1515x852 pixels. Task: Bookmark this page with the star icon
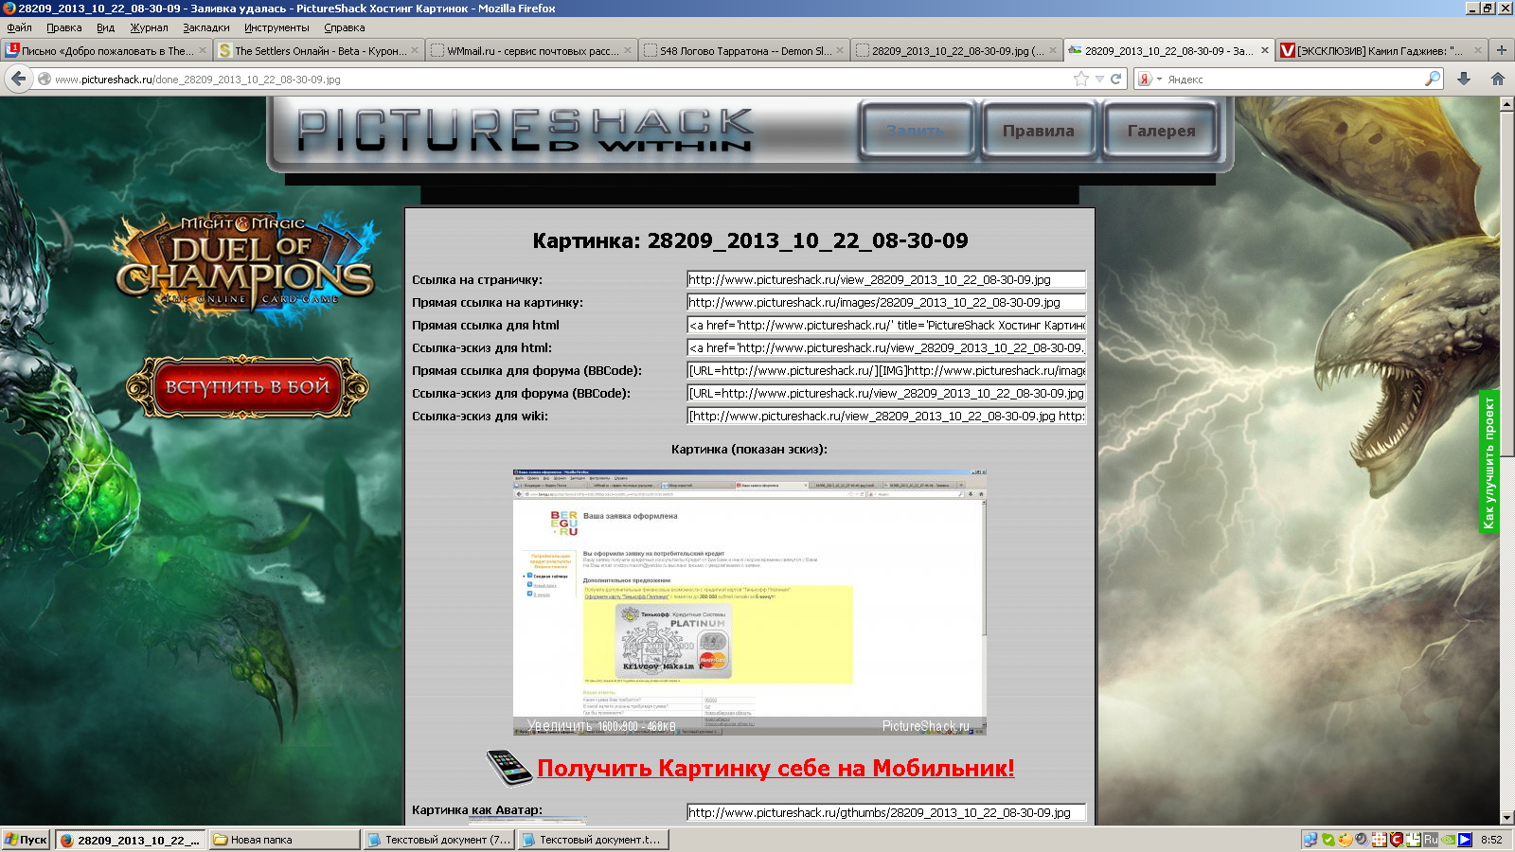[1081, 80]
